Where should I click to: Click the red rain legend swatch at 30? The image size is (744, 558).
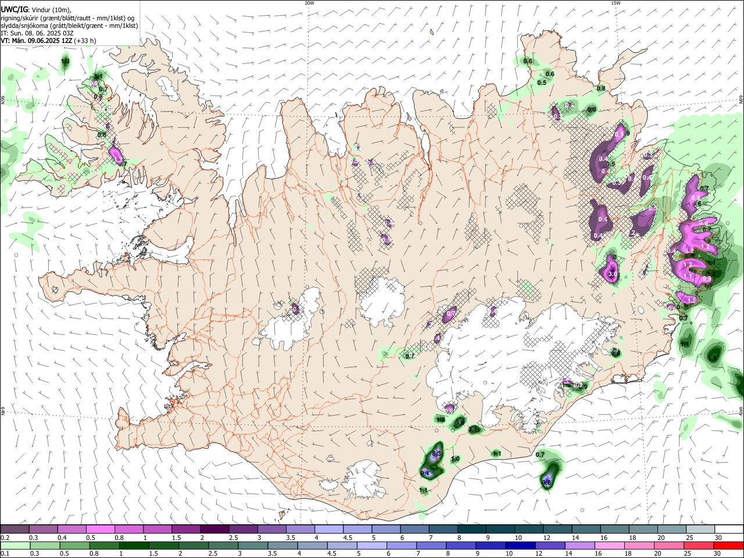point(729,545)
